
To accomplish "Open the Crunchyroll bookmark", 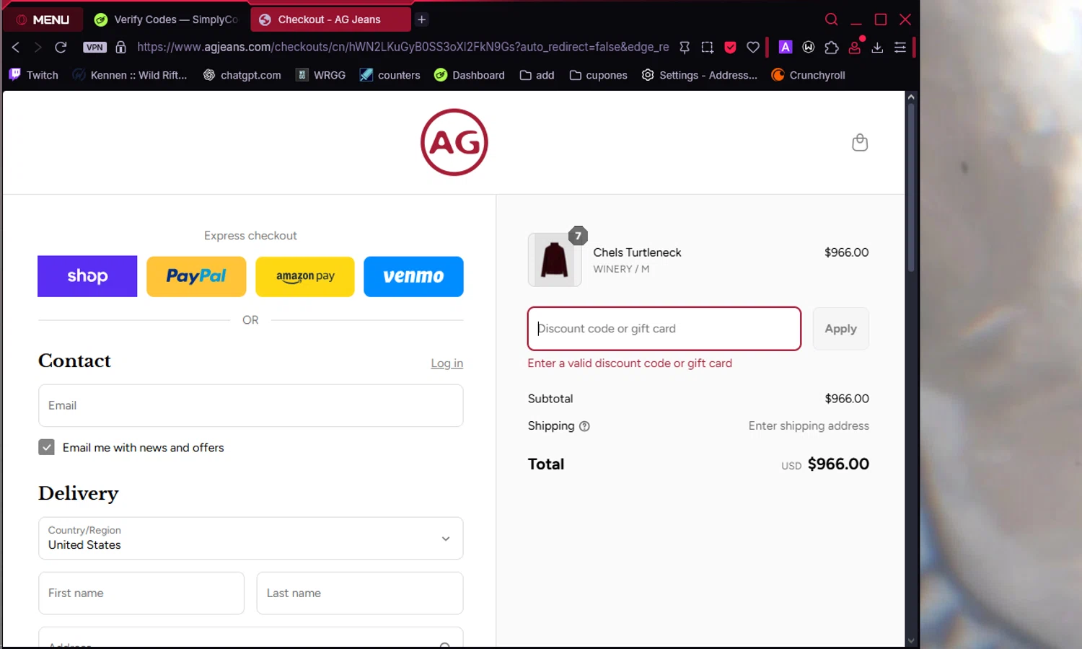I will pos(808,75).
